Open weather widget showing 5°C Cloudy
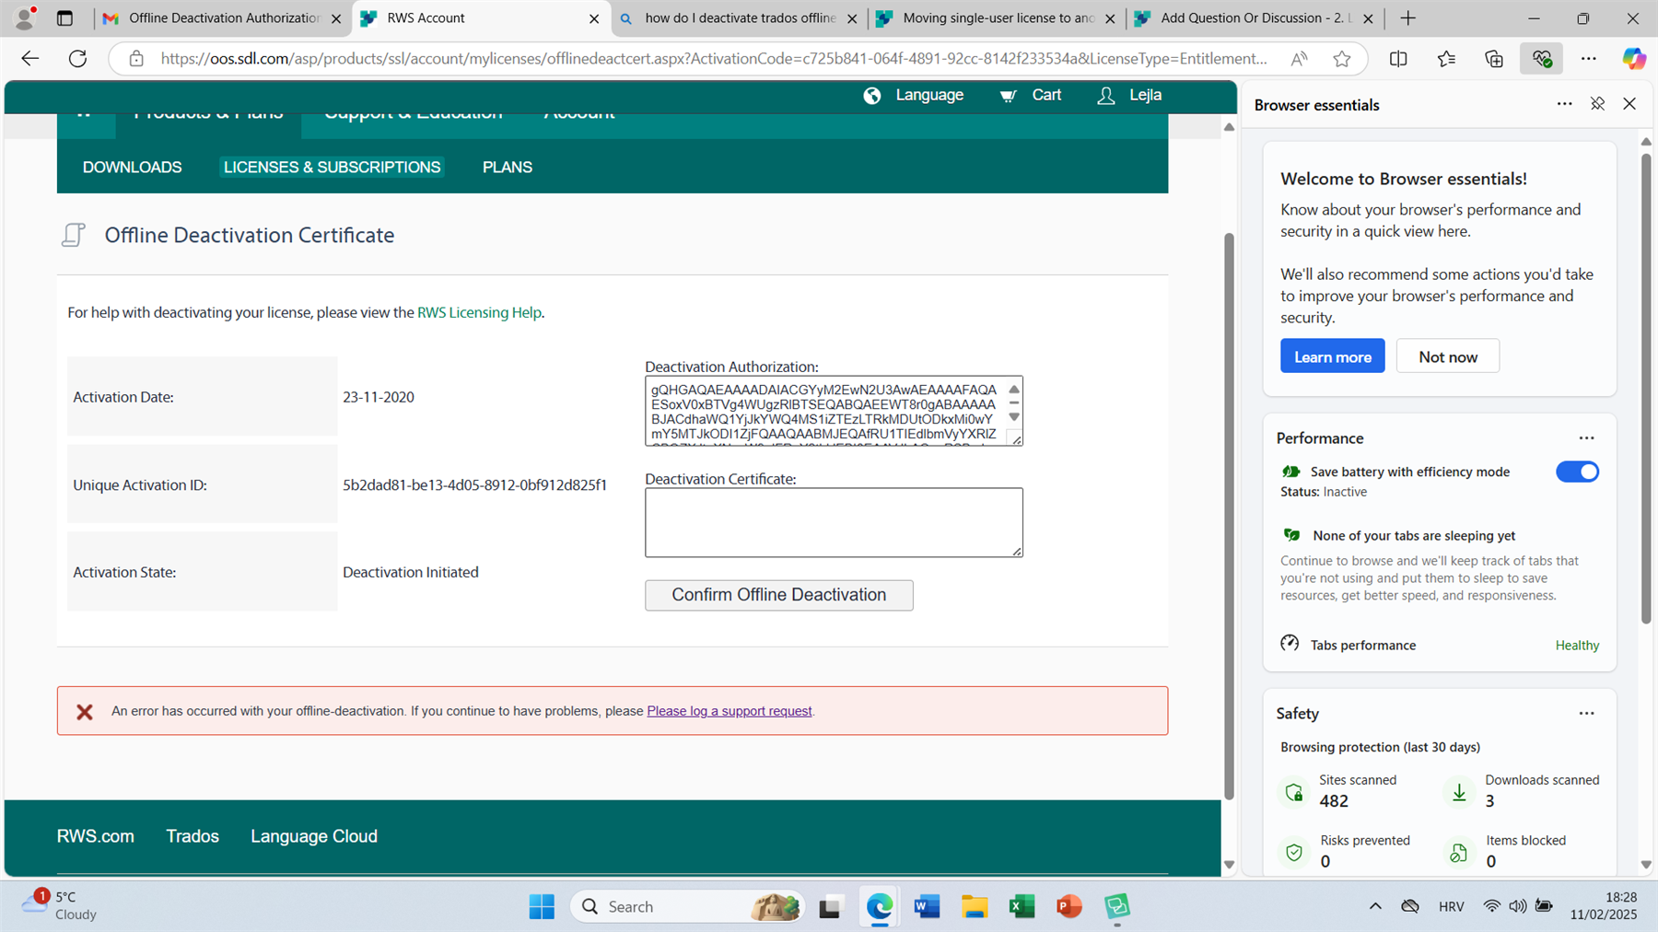 point(60,906)
